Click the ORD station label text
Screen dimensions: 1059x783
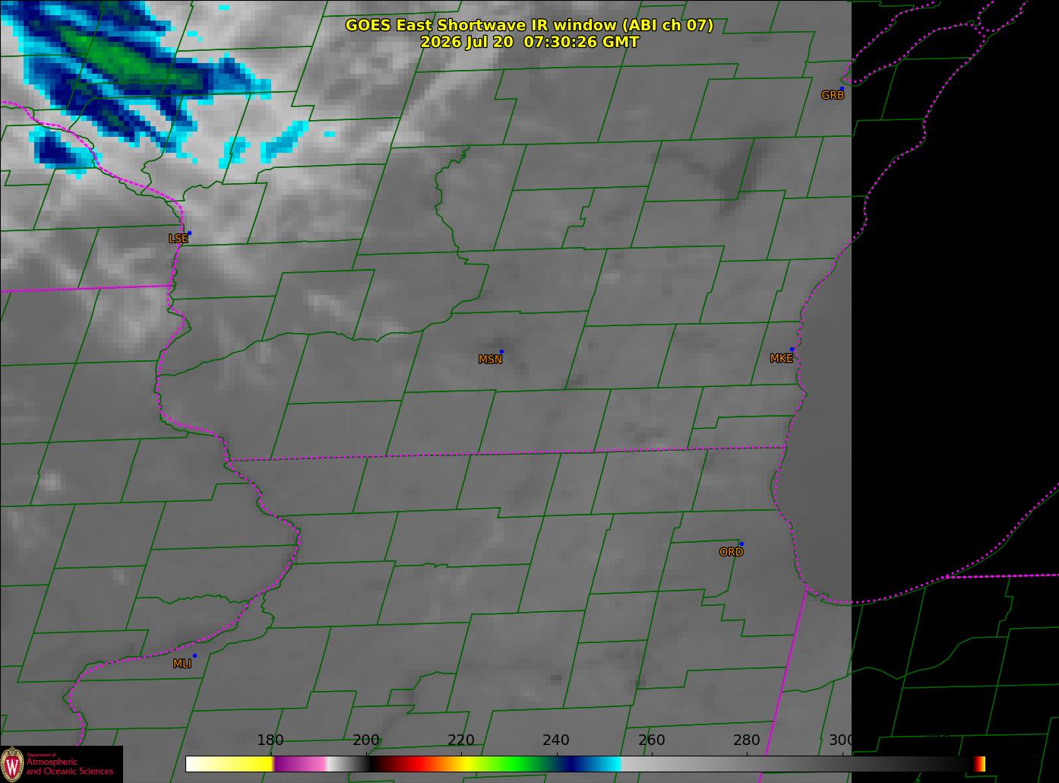[x=731, y=552]
